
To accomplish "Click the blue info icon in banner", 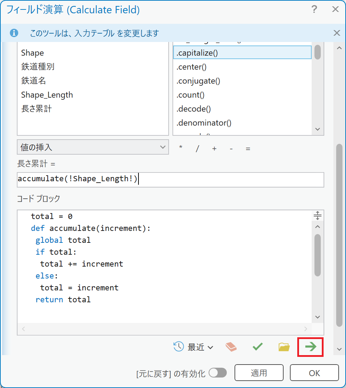I will coord(14,33).
